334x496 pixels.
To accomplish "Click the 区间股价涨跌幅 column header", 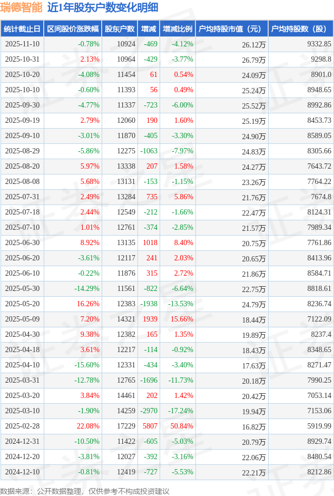I will [x=72, y=29].
